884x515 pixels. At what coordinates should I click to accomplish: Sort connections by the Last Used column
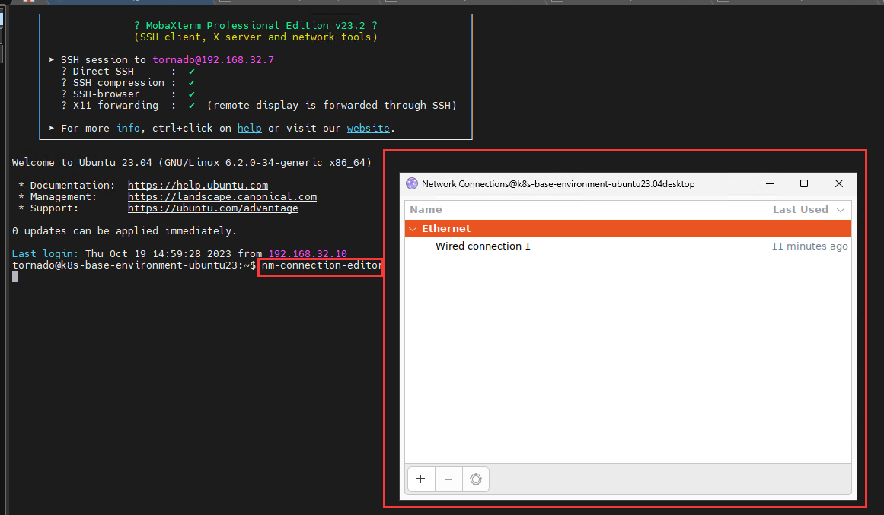(x=802, y=209)
